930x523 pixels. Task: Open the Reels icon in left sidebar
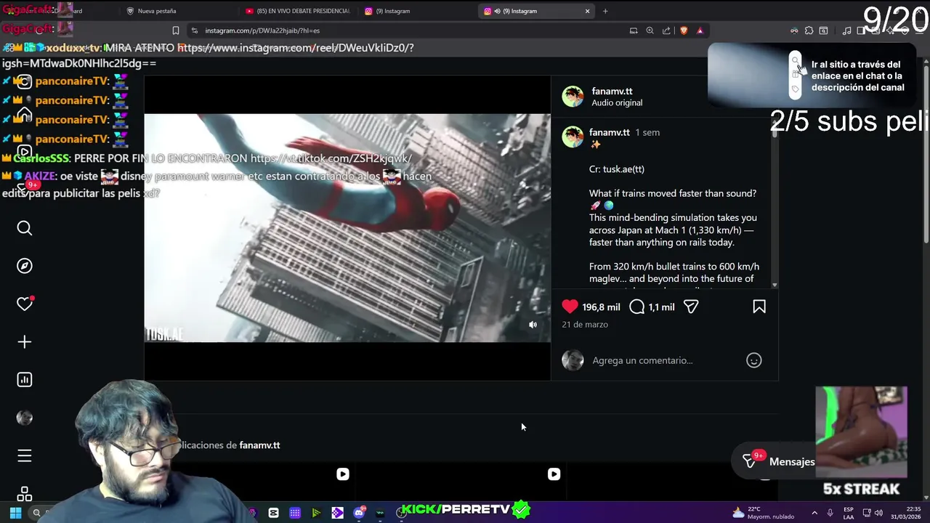25,153
